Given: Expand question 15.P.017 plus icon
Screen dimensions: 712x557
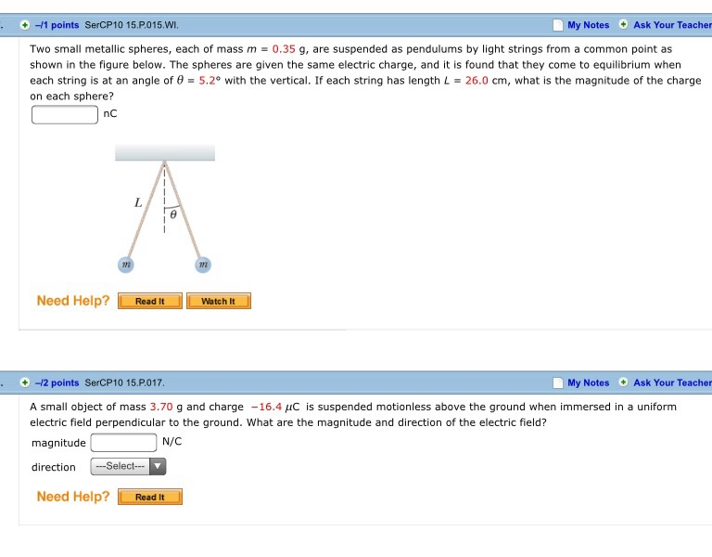Looking at the screenshot, I should (x=25, y=382).
